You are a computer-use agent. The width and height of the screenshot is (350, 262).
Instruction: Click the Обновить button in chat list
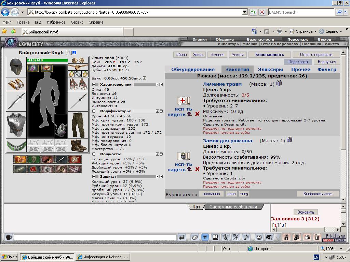306,212
